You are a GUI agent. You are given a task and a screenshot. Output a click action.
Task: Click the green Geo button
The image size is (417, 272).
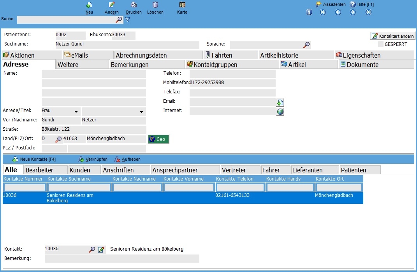pos(158,139)
